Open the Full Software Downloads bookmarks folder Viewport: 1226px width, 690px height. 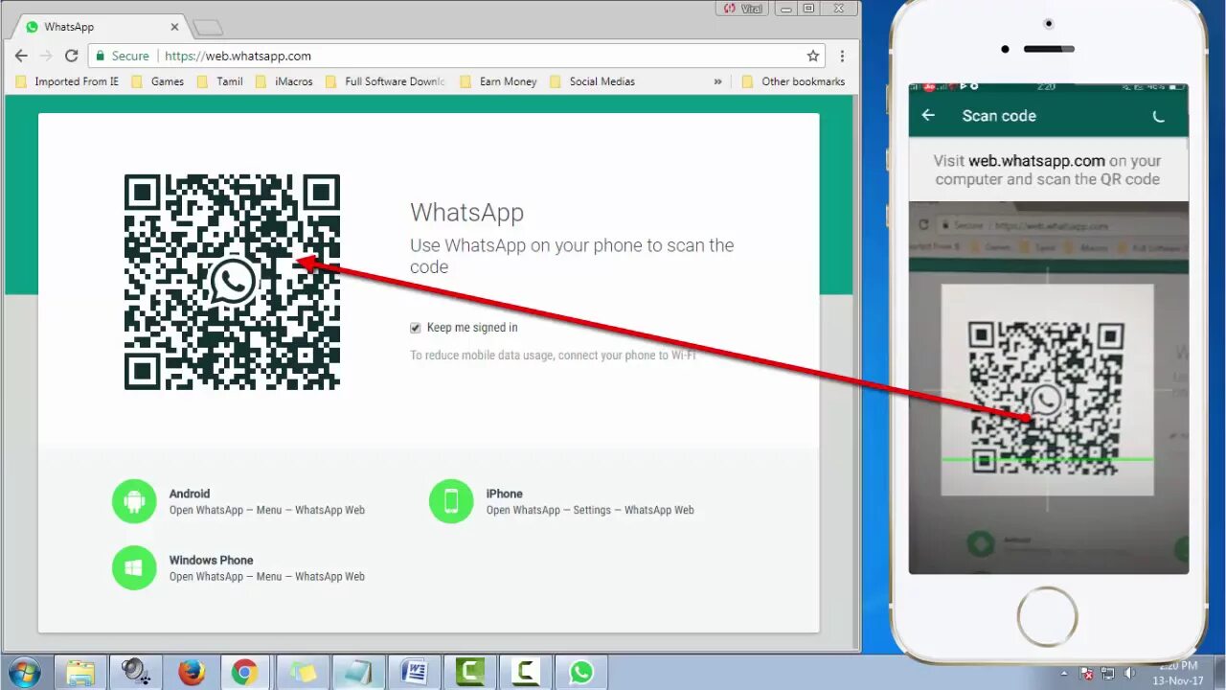click(x=386, y=81)
